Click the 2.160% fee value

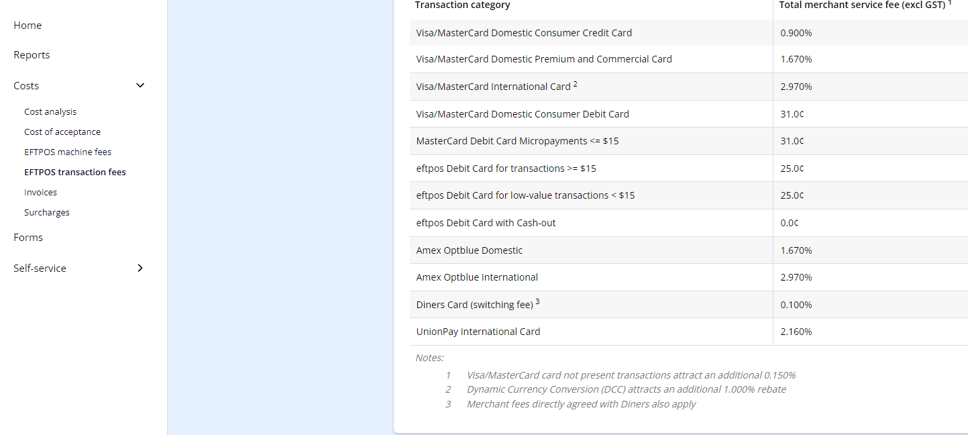(796, 332)
